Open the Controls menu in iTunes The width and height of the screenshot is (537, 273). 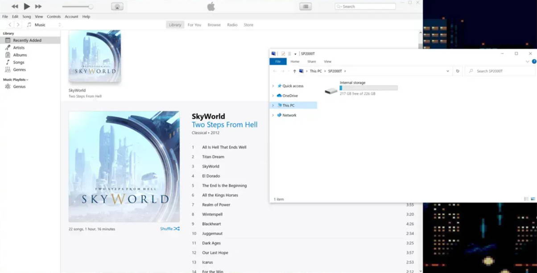point(54,17)
